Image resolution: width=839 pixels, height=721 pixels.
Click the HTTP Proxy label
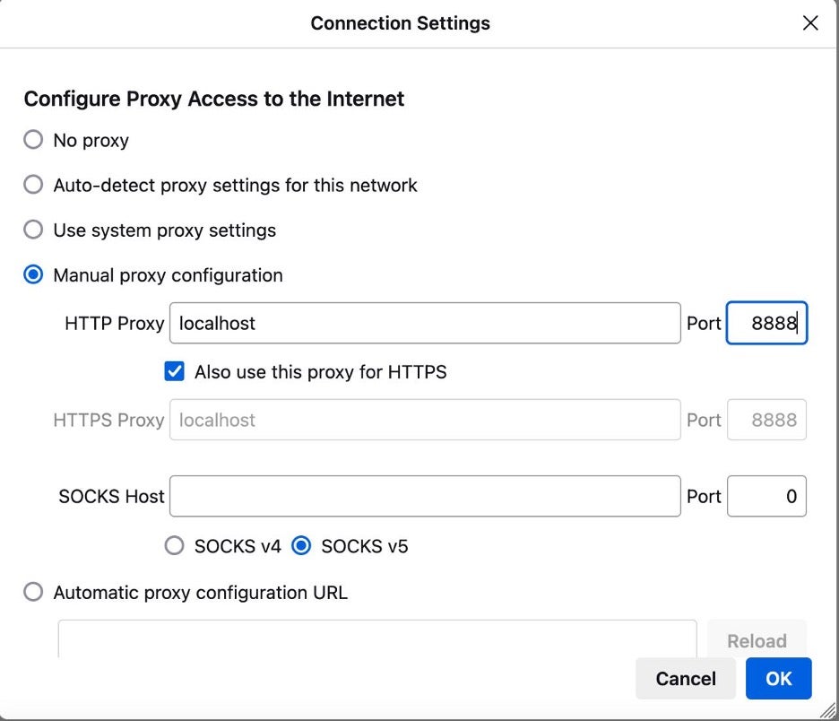click(114, 324)
